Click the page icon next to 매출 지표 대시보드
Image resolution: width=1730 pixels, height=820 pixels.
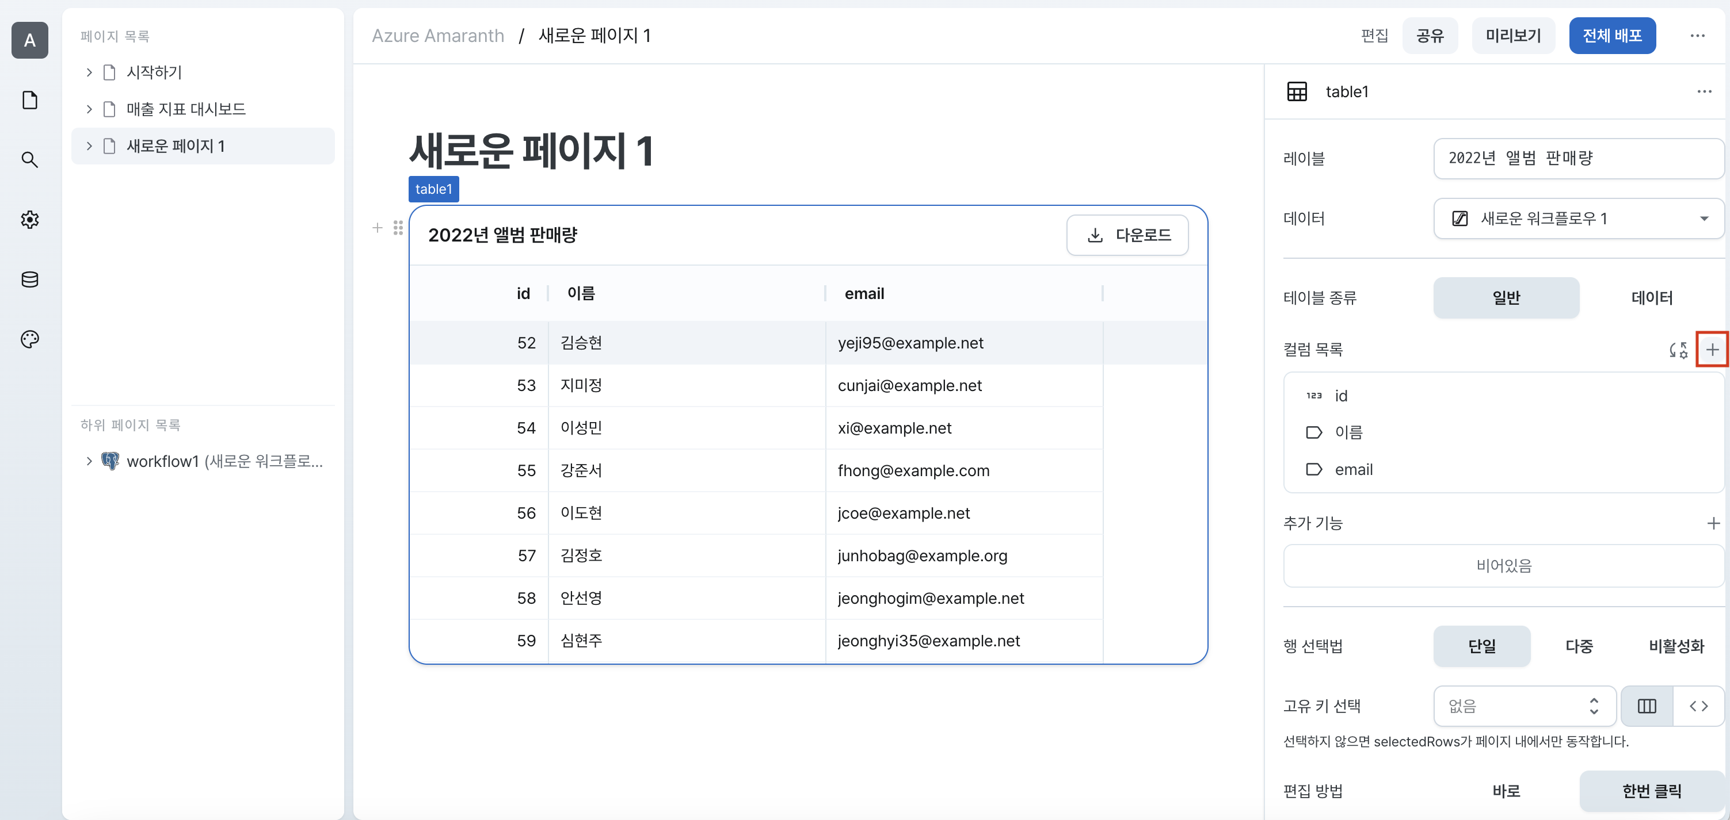pyautogui.click(x=109, y=109)
